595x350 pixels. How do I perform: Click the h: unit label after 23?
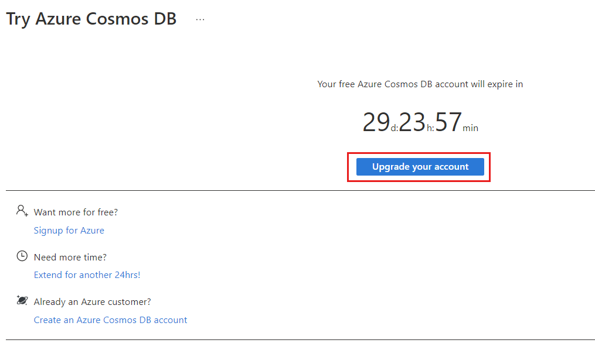pyautogui.click(x=430, y=128)
